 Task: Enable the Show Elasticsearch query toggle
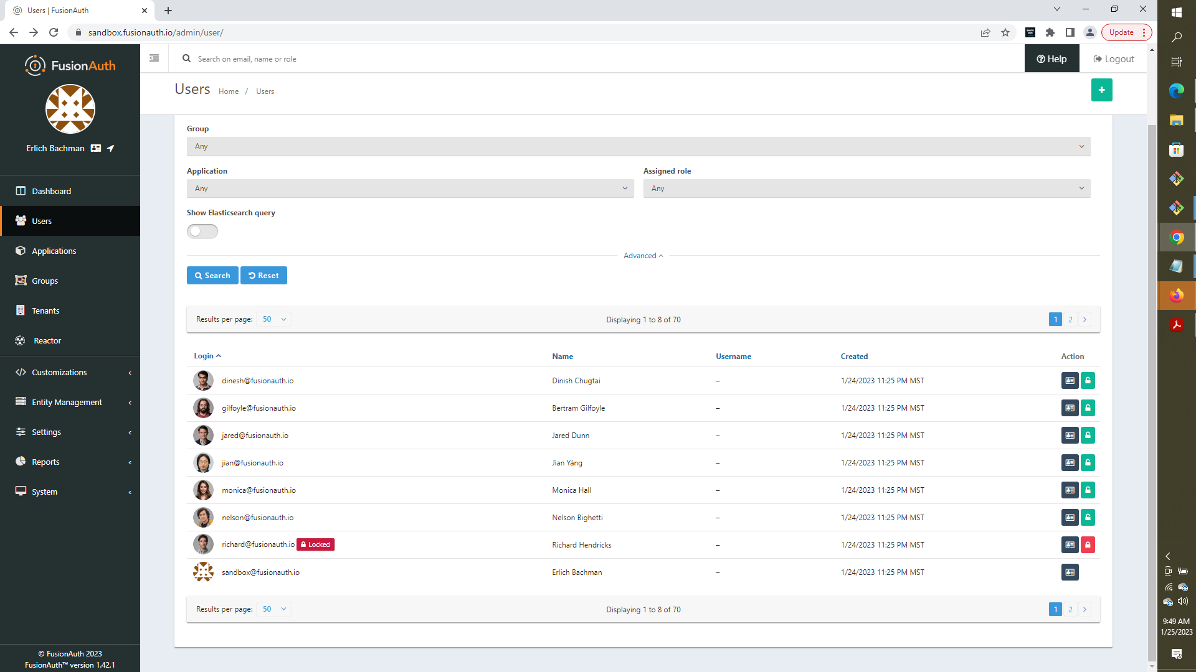(x=202, y=231)
